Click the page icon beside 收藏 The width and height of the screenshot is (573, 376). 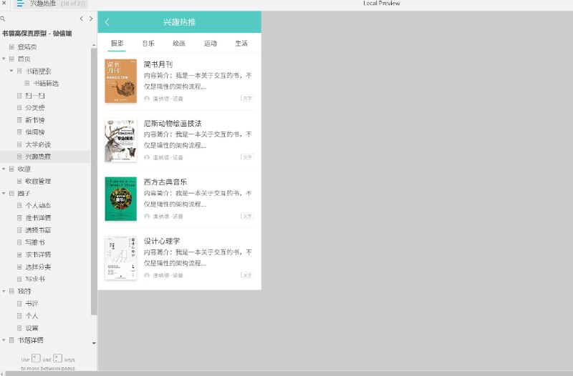(11, 169)
